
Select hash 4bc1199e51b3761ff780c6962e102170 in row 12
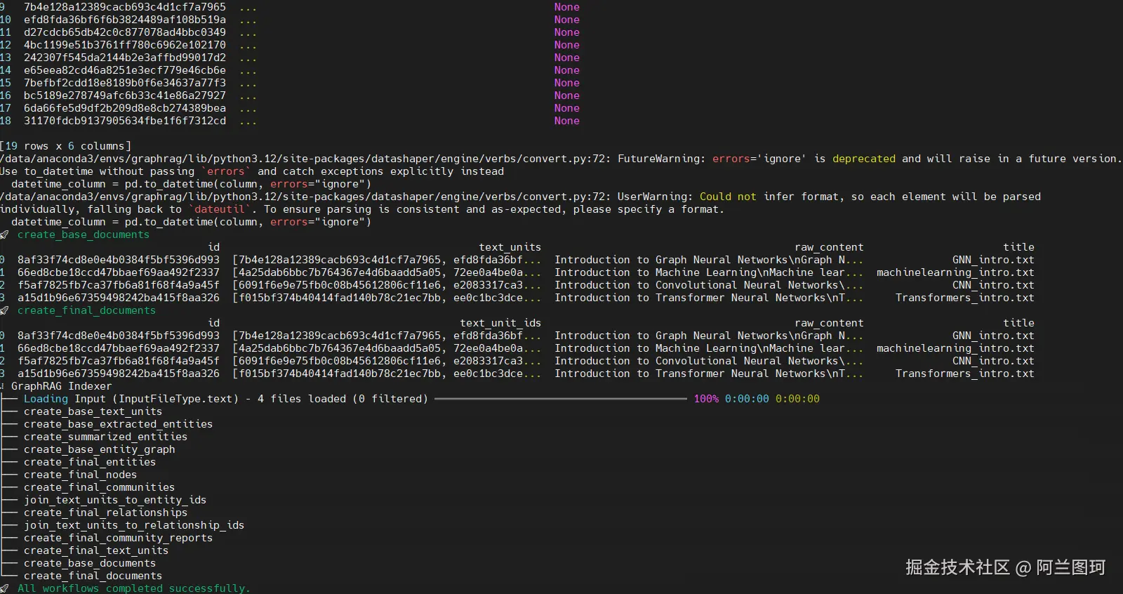click(125, 45)
